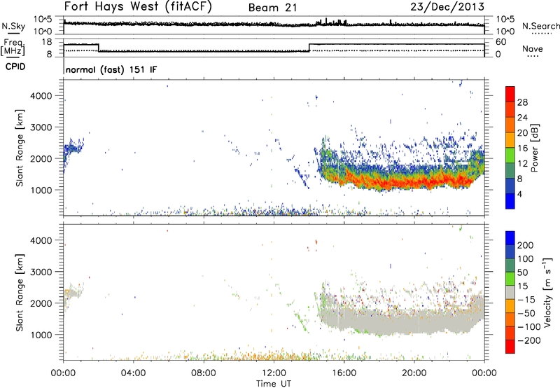Click the "N.Sky" legend label
Viewport: 560px width, 388px height.
tap(13, 26)
